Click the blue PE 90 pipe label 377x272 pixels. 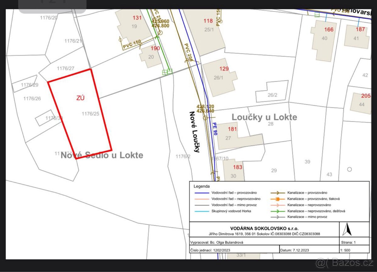[x=215, y=129]
